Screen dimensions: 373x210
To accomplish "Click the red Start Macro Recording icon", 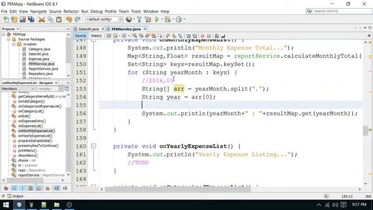I will click(x=202, y=36).
